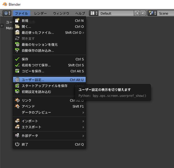
Task: Delete the Default screen layout
Action: 143,13
